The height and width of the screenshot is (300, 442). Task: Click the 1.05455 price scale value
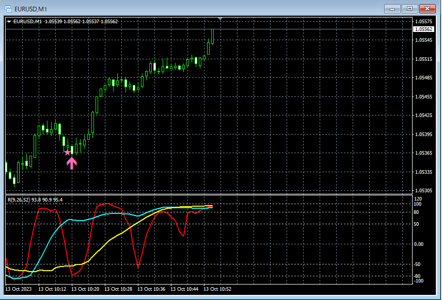pos(424,97)
